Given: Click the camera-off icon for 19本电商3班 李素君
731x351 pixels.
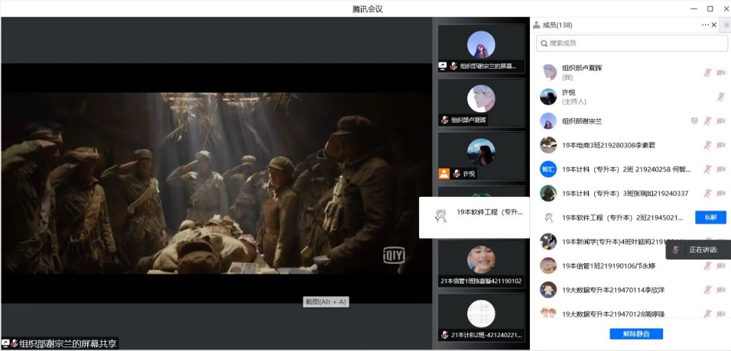Looking at the screenshot, I should [x=721, y=145].
